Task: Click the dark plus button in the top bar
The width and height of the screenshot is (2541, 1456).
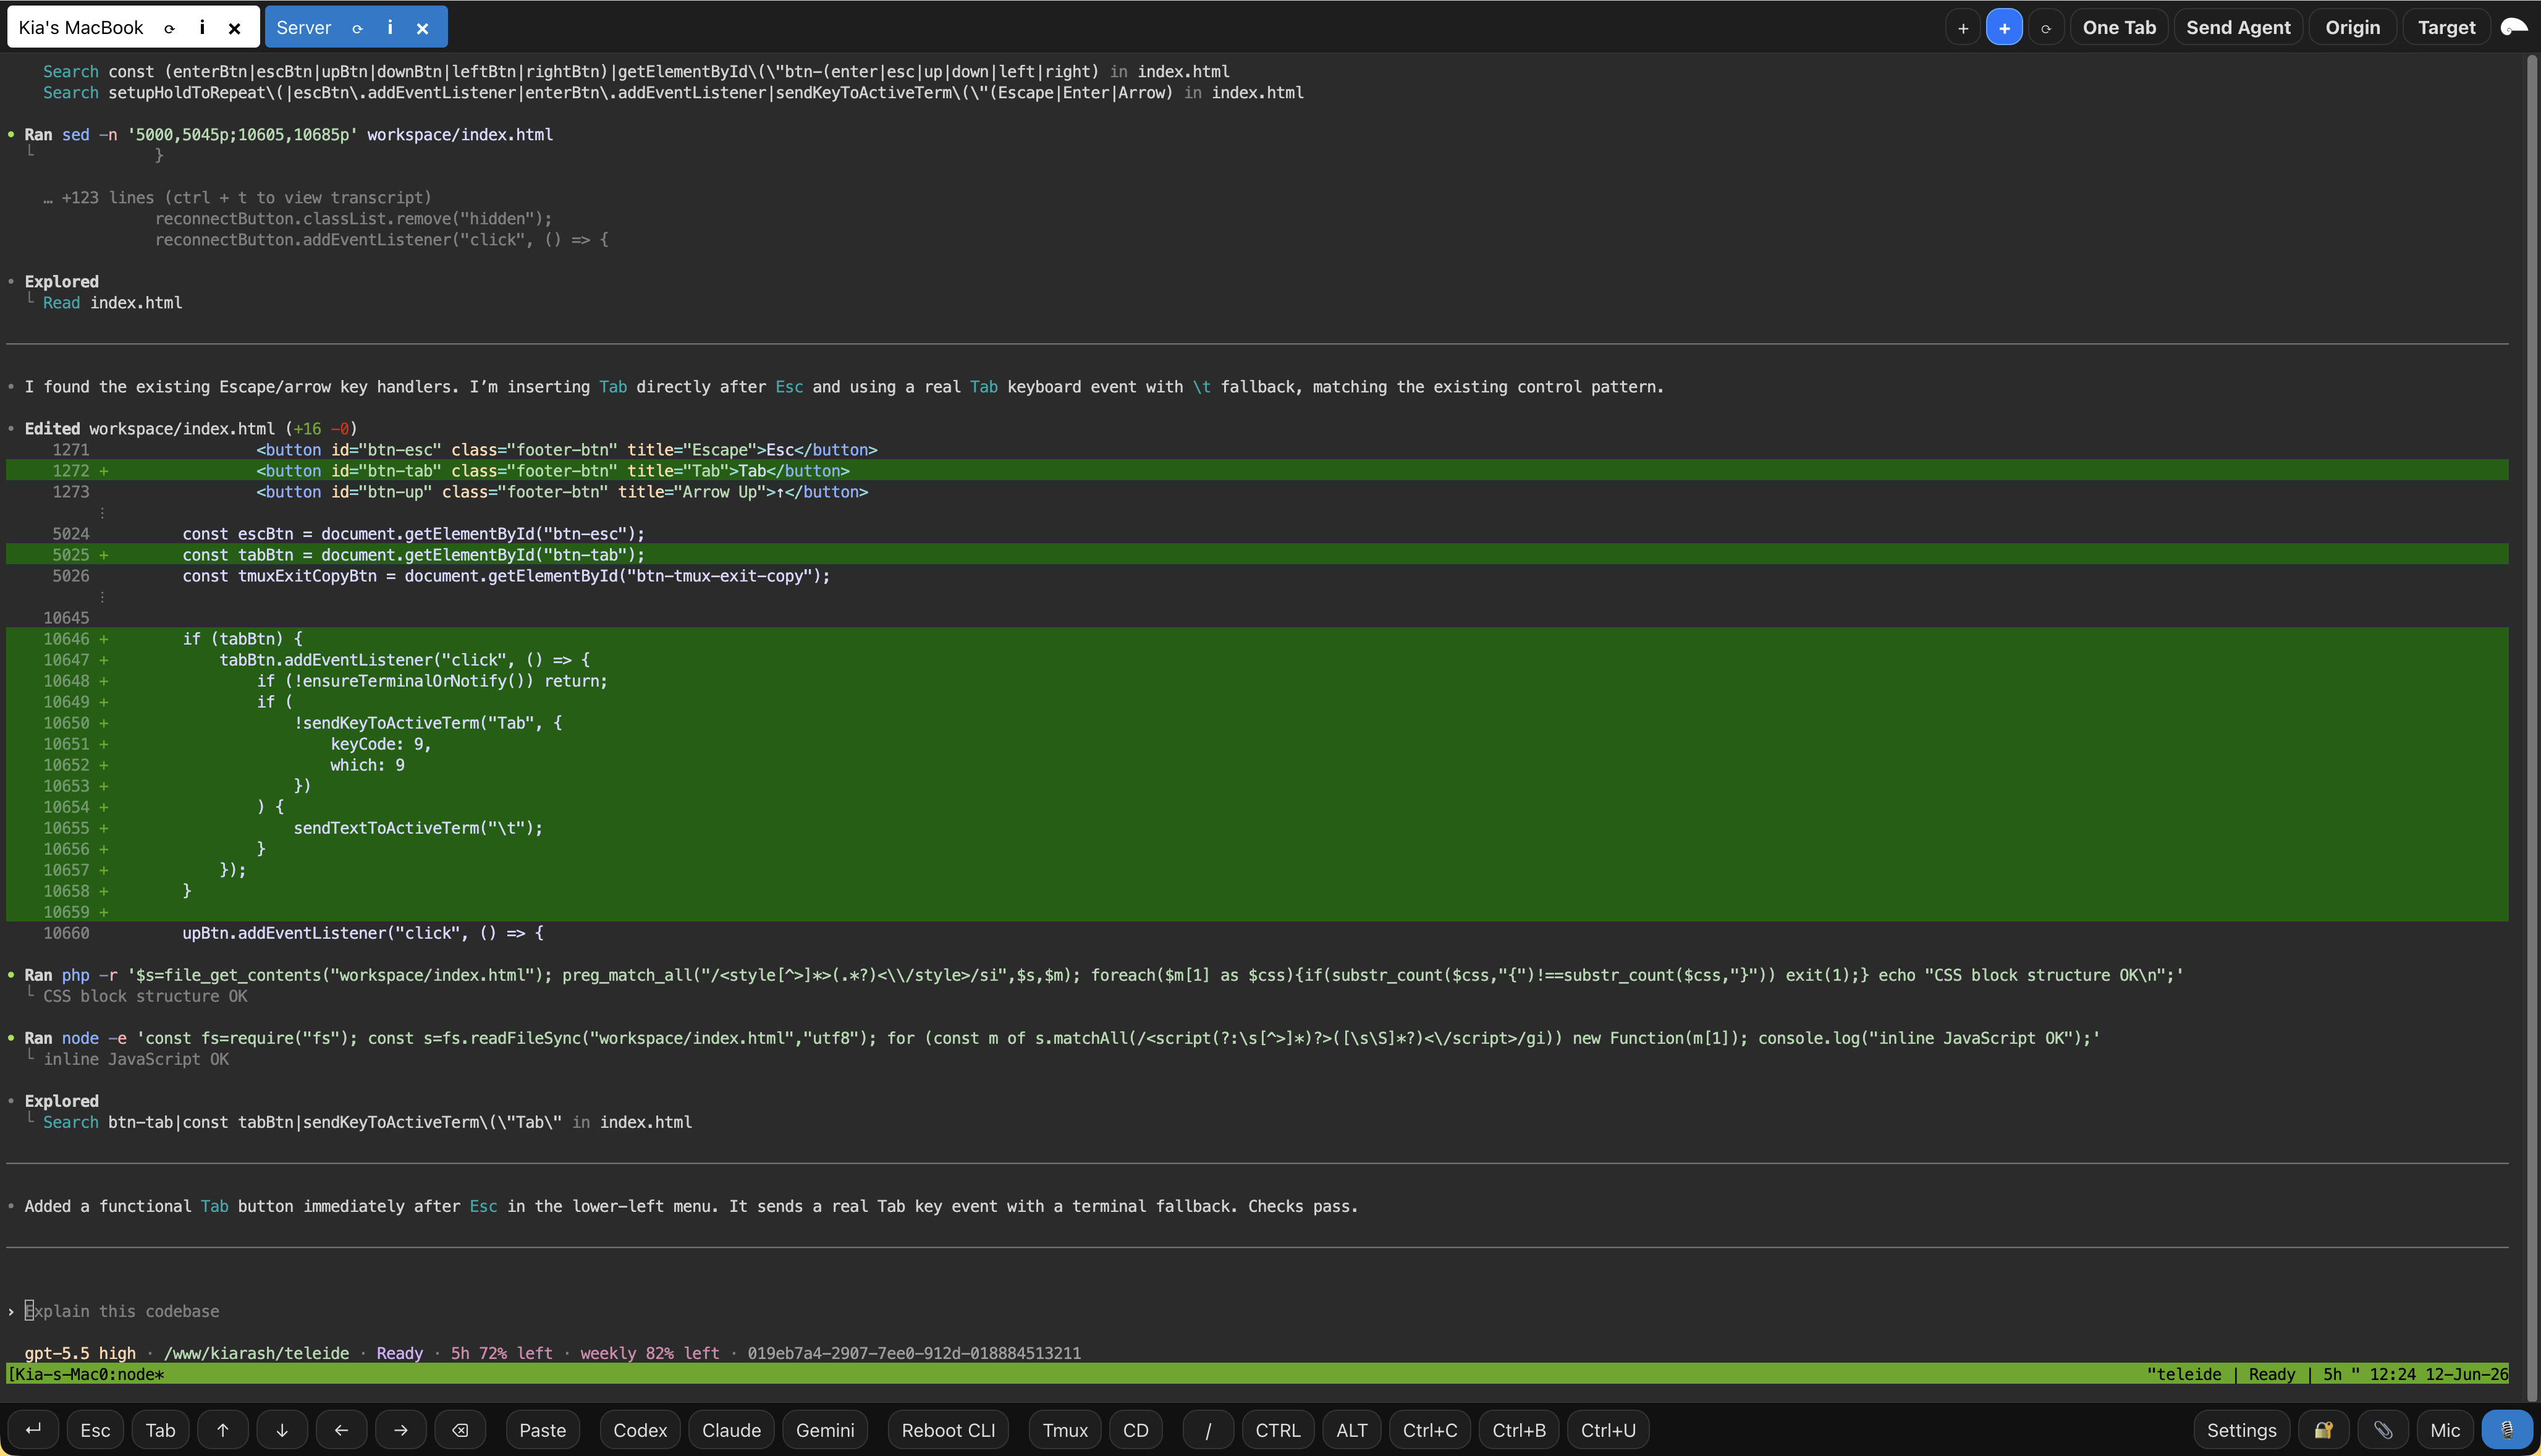Action: tap(1963, 28)
